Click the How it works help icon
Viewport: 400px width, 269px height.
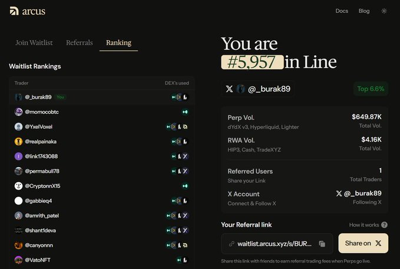point(384,225)
